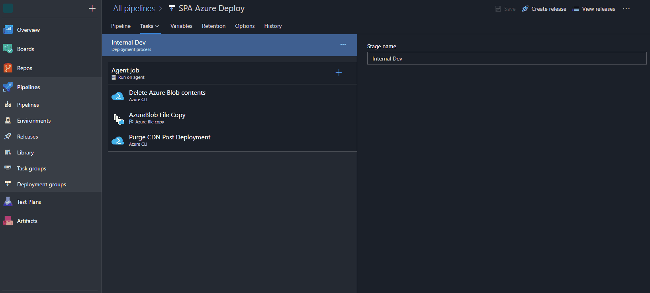Click the Delete Azure Blob contents Azure CLI icon

[118, 96]
